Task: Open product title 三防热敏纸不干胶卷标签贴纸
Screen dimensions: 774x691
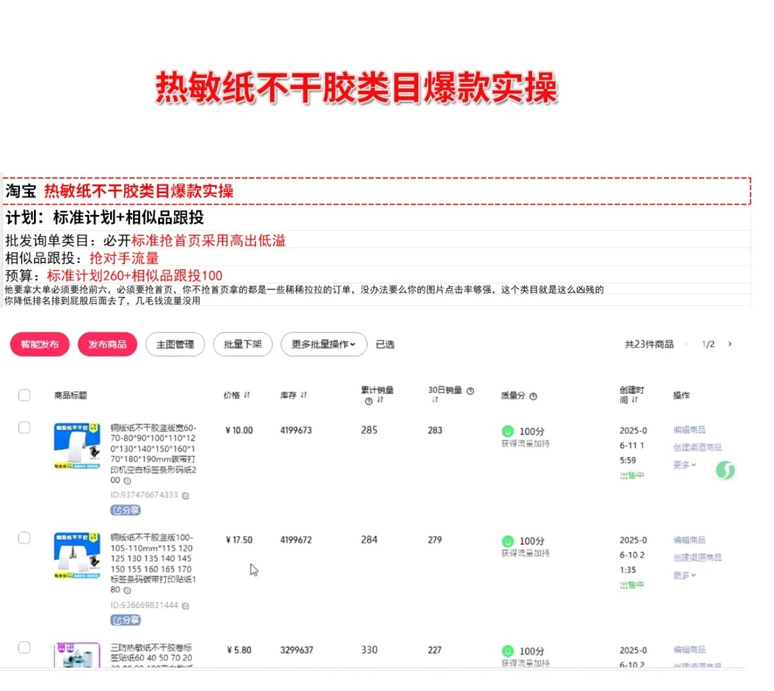Action: click(151, 655)
